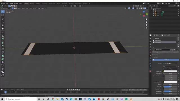Open the Vertex menu
Screen dimensions: 180x101
pos(35,8)
